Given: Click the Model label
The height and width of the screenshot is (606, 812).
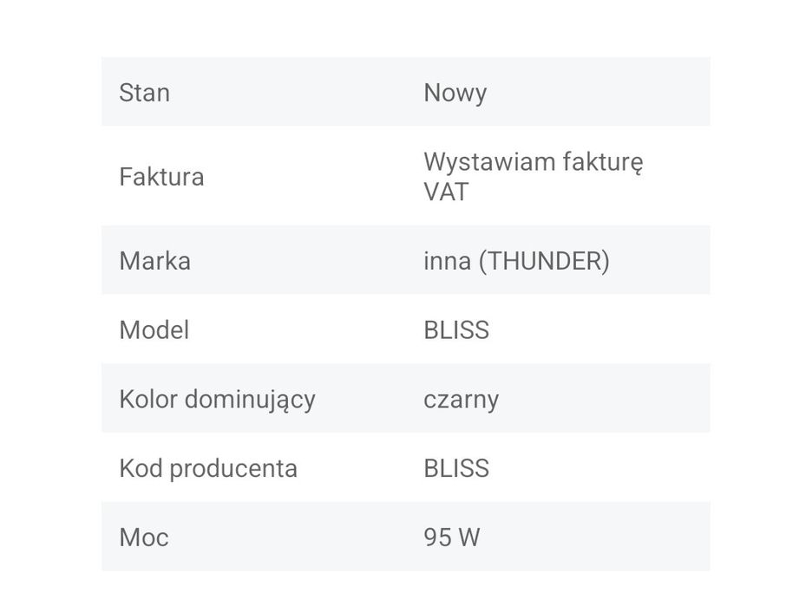Looking at the screenshot, I should (x=154, y=330).
